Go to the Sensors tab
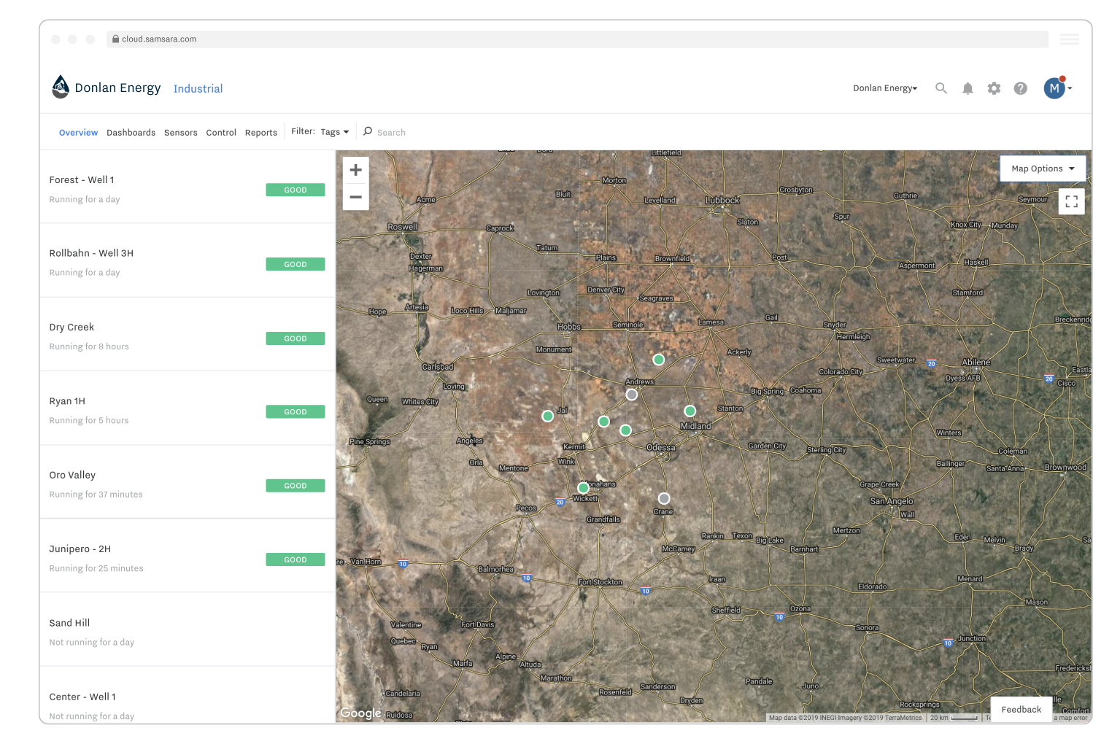 (181, 133)
